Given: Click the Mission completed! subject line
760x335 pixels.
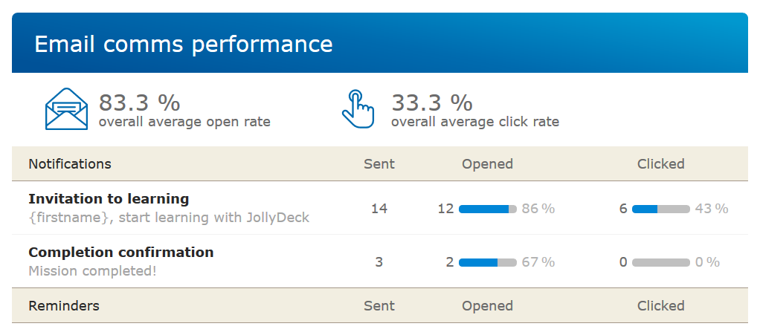Looking at the screenshot, I should tap(92, 270).
